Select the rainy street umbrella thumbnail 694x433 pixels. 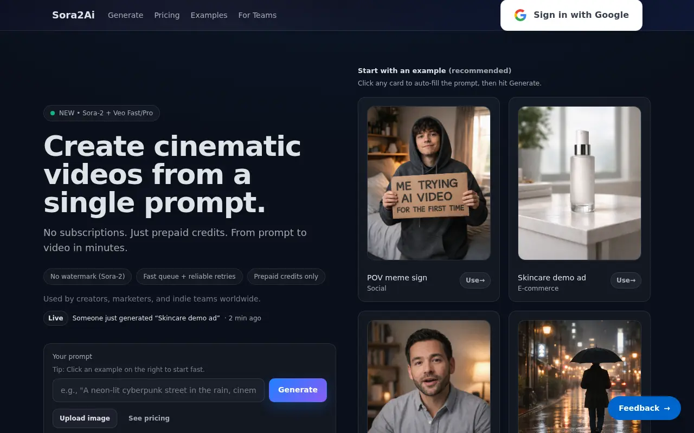pos(580,377)
